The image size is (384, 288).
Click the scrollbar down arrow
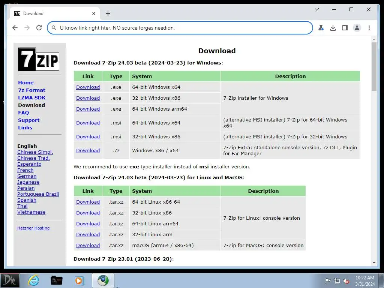point(374,263)
